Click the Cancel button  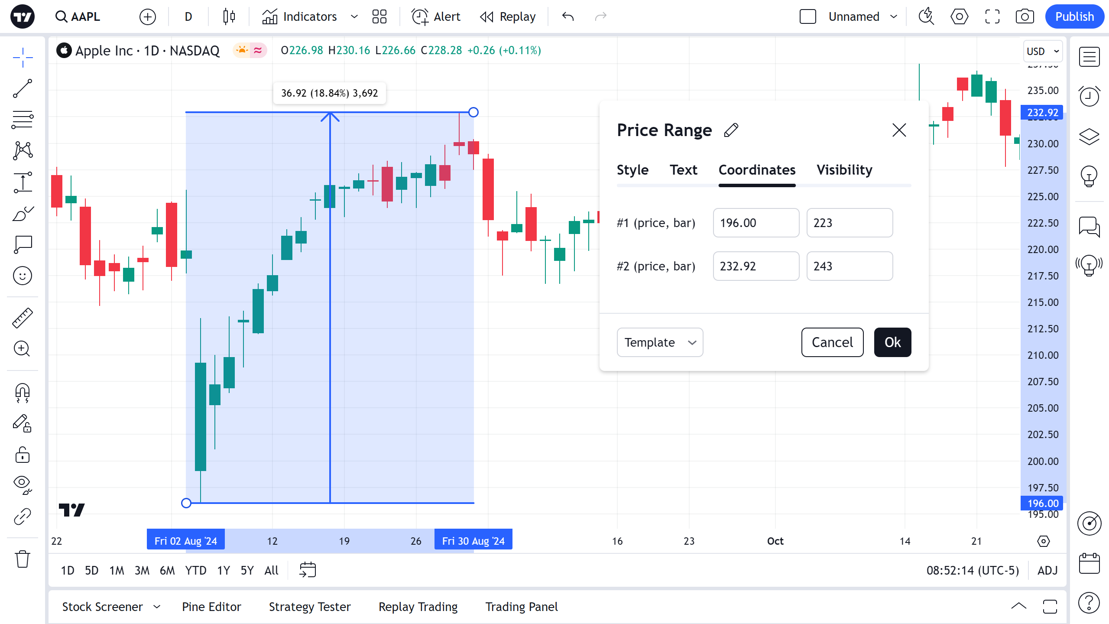pos(832,342)
